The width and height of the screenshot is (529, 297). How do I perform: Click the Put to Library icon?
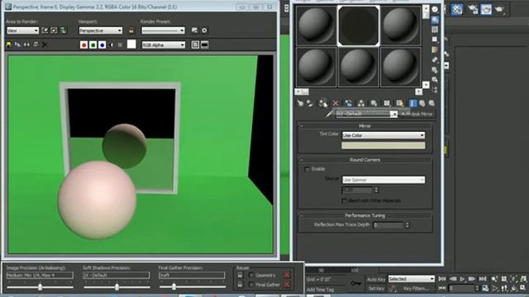[x=374, y=103]
